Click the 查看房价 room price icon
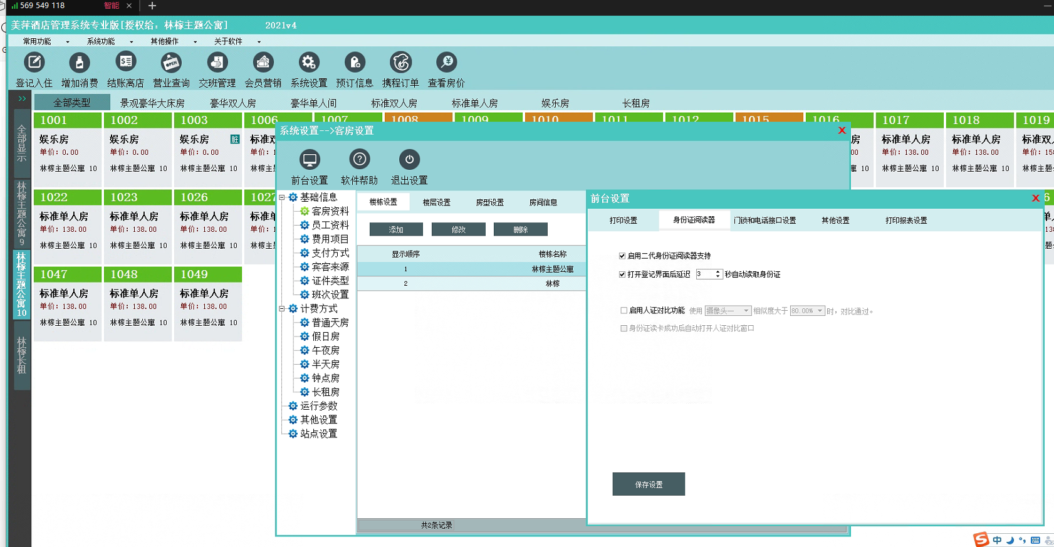 pos(446,63)
